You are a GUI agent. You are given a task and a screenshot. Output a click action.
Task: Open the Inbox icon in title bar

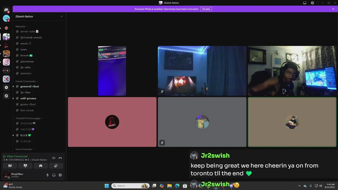point(305,3)
